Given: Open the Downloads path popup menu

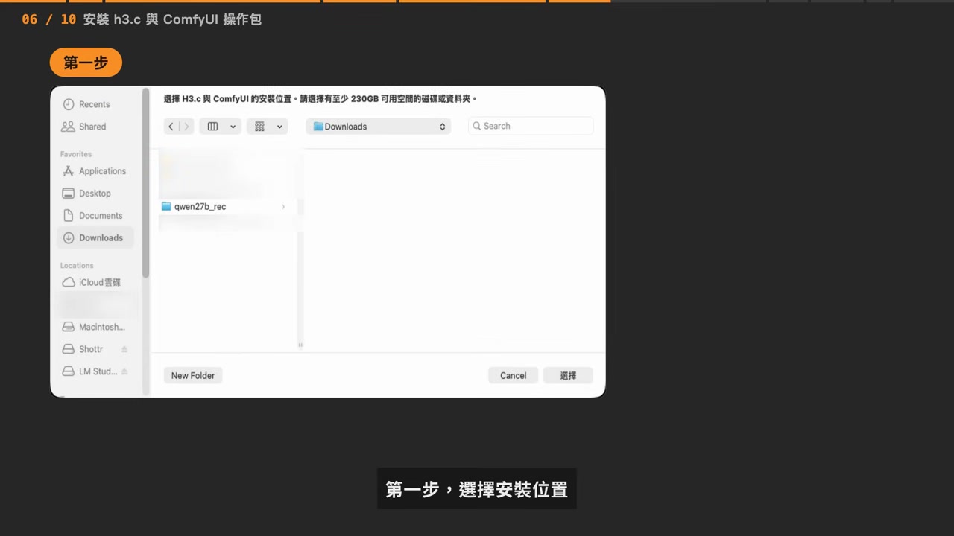Looking at the screenshot, I should point(378,127).
